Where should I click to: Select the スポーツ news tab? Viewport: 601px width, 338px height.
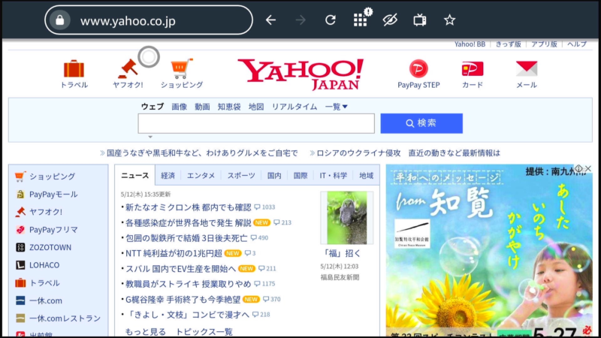tap(241, 176)
